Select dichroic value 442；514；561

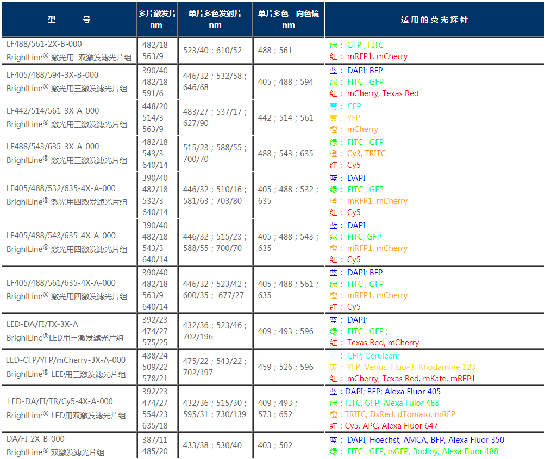pos(285,118)
